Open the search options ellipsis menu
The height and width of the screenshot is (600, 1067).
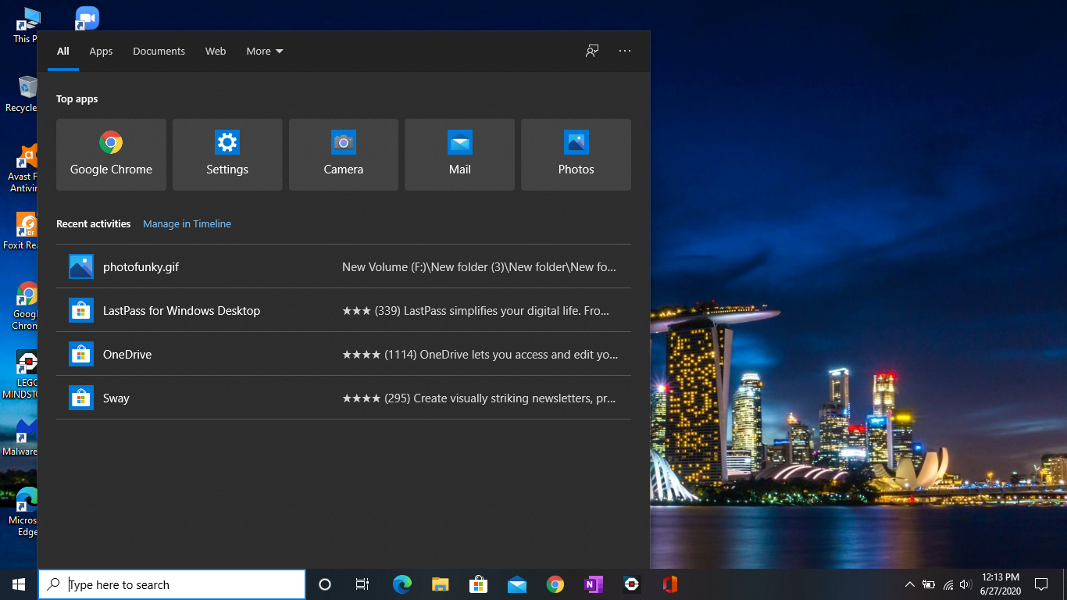(625, 51)
